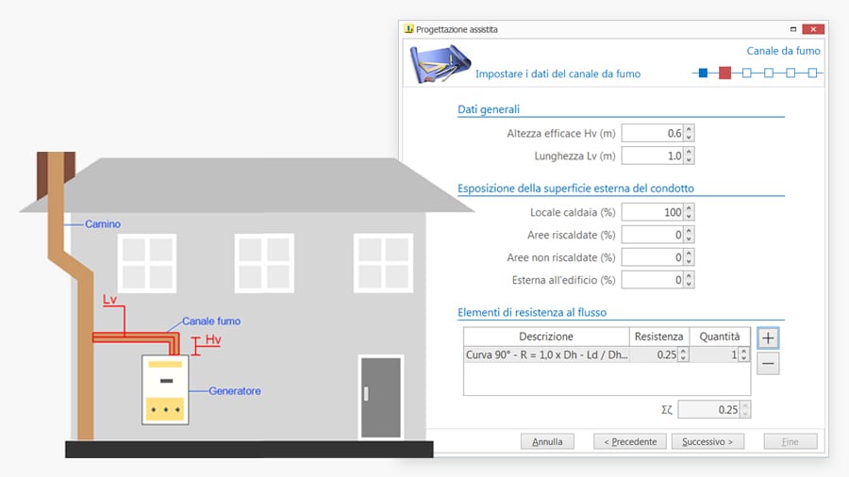Click the Resistenza spinner in table row
This screenshot has height=477, width=849.
click(x=683, y=354)
